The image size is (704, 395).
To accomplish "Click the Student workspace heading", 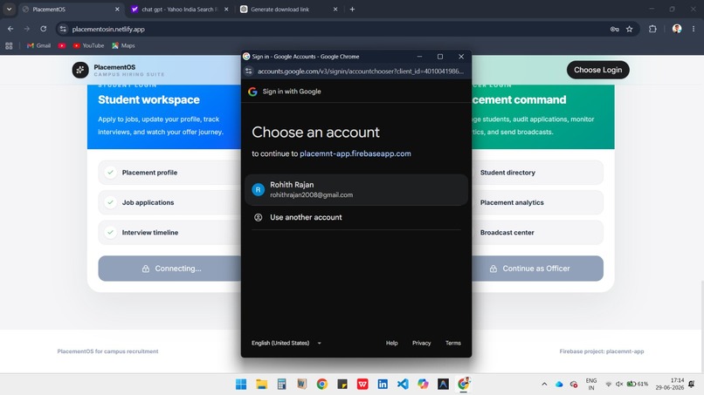I will [x=148, y=99].
